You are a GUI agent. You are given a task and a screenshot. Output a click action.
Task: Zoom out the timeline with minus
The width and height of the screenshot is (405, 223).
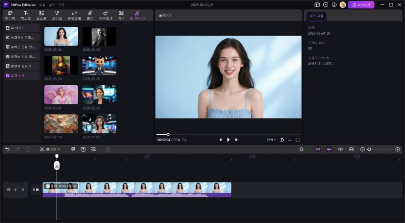362,149
